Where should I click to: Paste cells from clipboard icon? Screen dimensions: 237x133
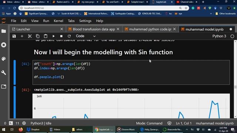click(46, 36)
